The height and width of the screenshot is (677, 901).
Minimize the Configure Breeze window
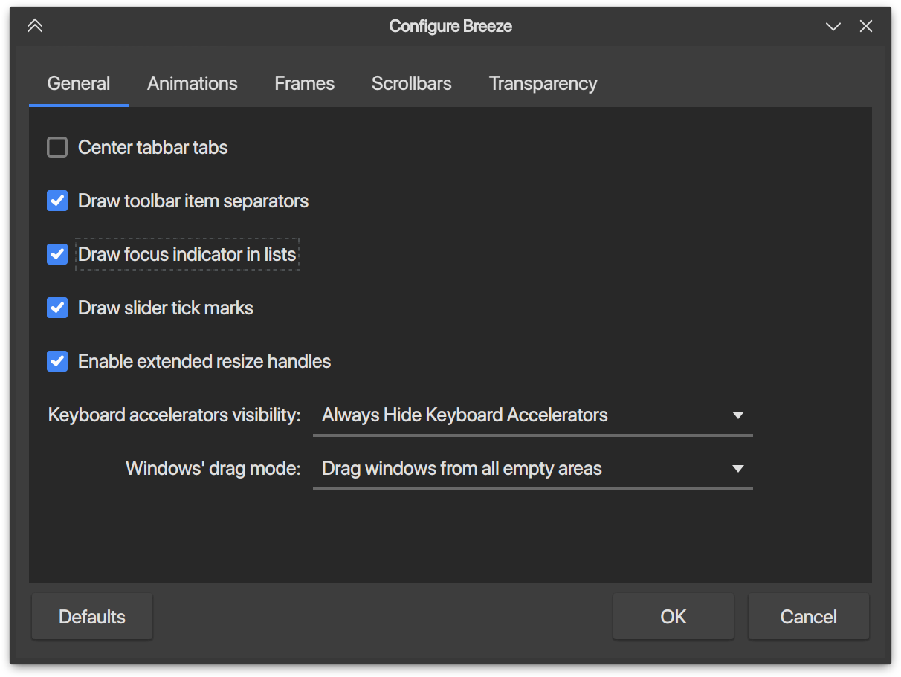tap(833, 26)
